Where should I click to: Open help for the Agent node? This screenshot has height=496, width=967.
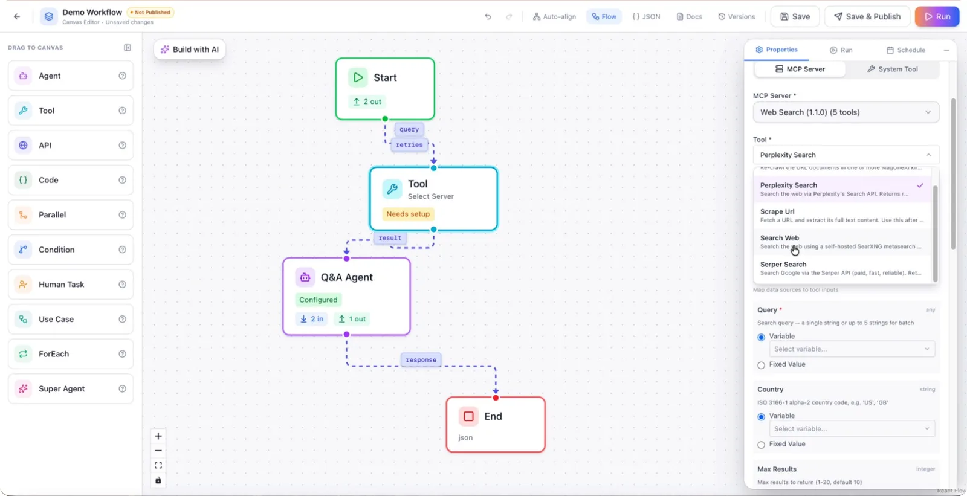tap(123, 76)
